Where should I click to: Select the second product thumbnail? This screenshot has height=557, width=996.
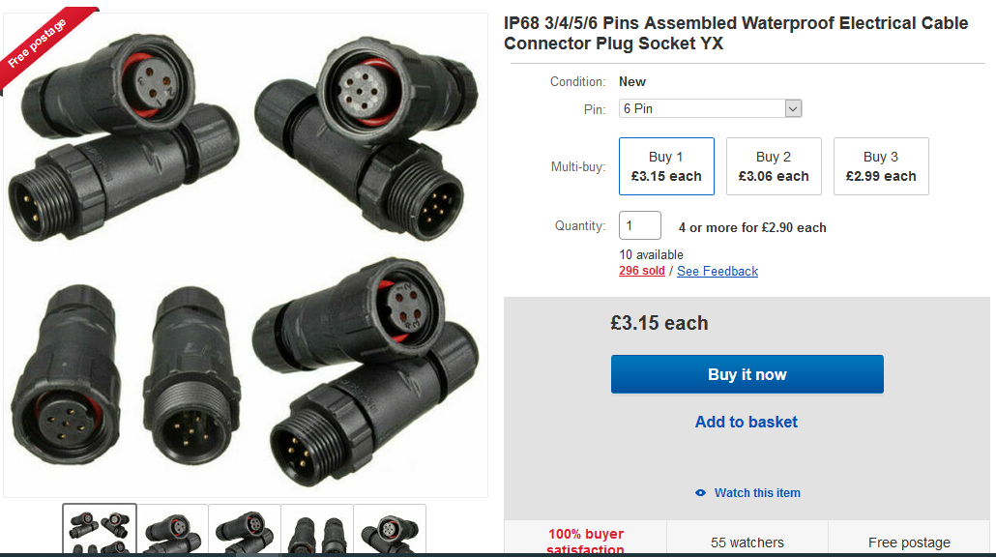(x=172, y=530)
